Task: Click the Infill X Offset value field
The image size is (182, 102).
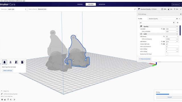Action: tap(172, 49)
